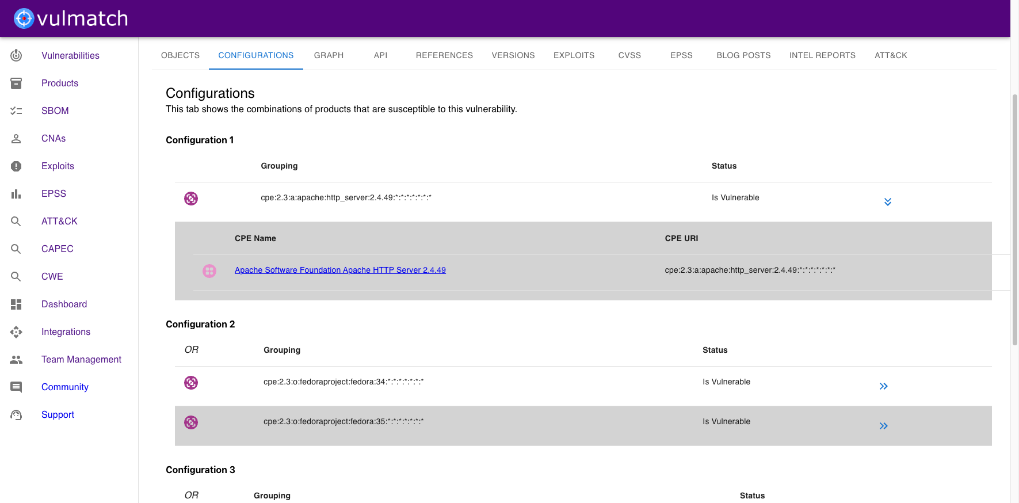Click the vertical page scrollbar
This screenshot has height=503, width=1019.
coord(1014,219)
